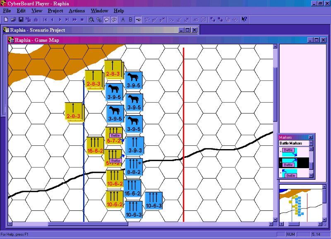
Task: Click the "5, 14" coordinates in status bar
Action: point(316,234)
